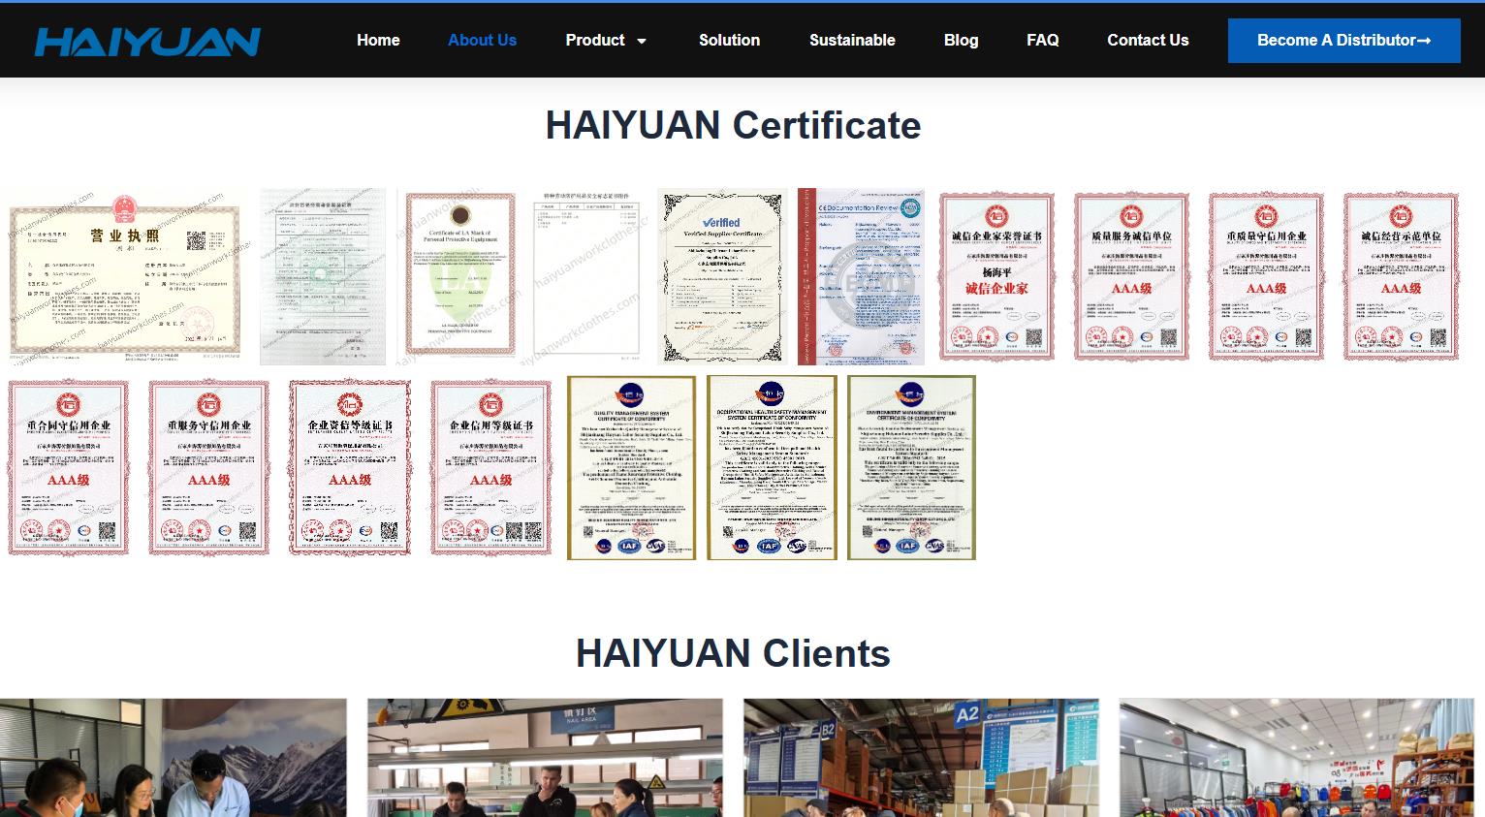Image resolution: width=1485 pixels, height=817 pixels.
Task: Click the HAIYUAN Certificate heading
Action: [733, 125]
